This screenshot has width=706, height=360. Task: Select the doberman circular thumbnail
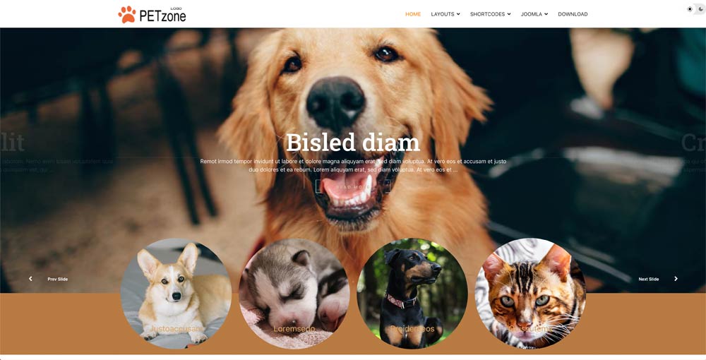pos(412,294)
